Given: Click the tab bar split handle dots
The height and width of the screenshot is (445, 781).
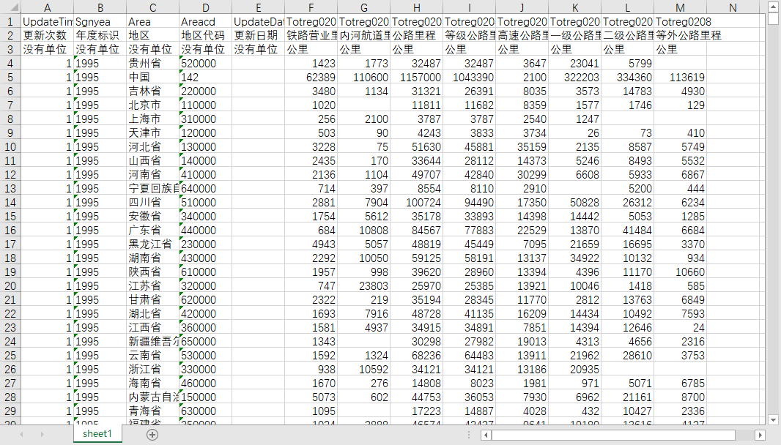Looking at the screenshot, I should click(x=469, y=435).
